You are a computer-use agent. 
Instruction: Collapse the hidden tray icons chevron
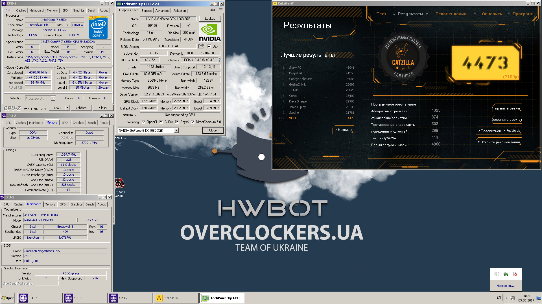506,298
